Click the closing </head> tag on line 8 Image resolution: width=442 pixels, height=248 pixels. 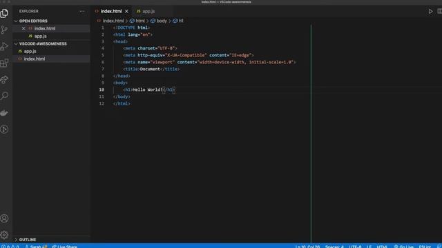pyautogui.click(x=122, y=76)
